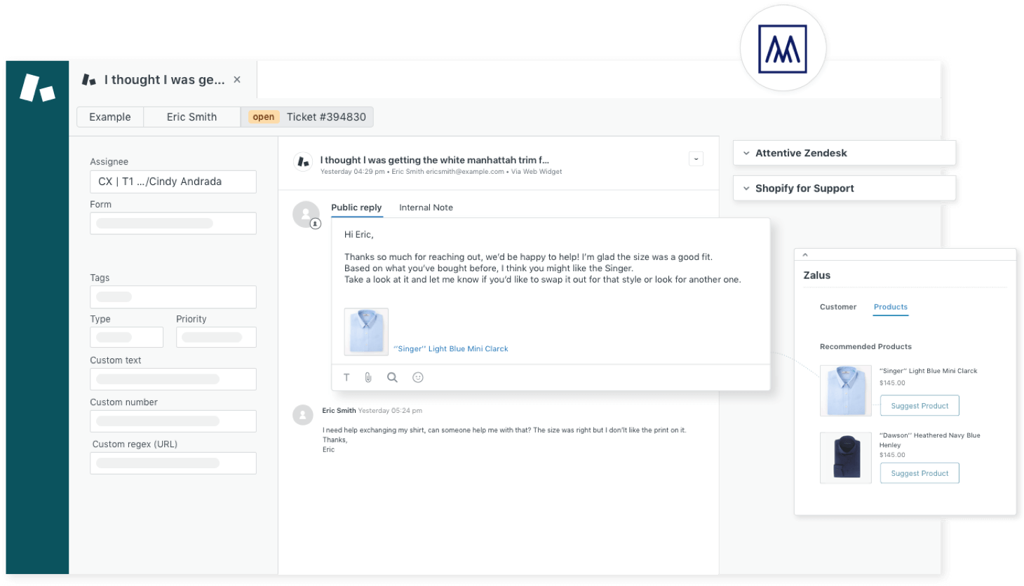Switch to the Internal Note tab
This screenshot has width=1024, height=586.
(x=426, y=207)
